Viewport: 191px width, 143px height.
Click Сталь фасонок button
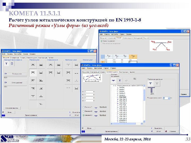click(x=16, y=83)
